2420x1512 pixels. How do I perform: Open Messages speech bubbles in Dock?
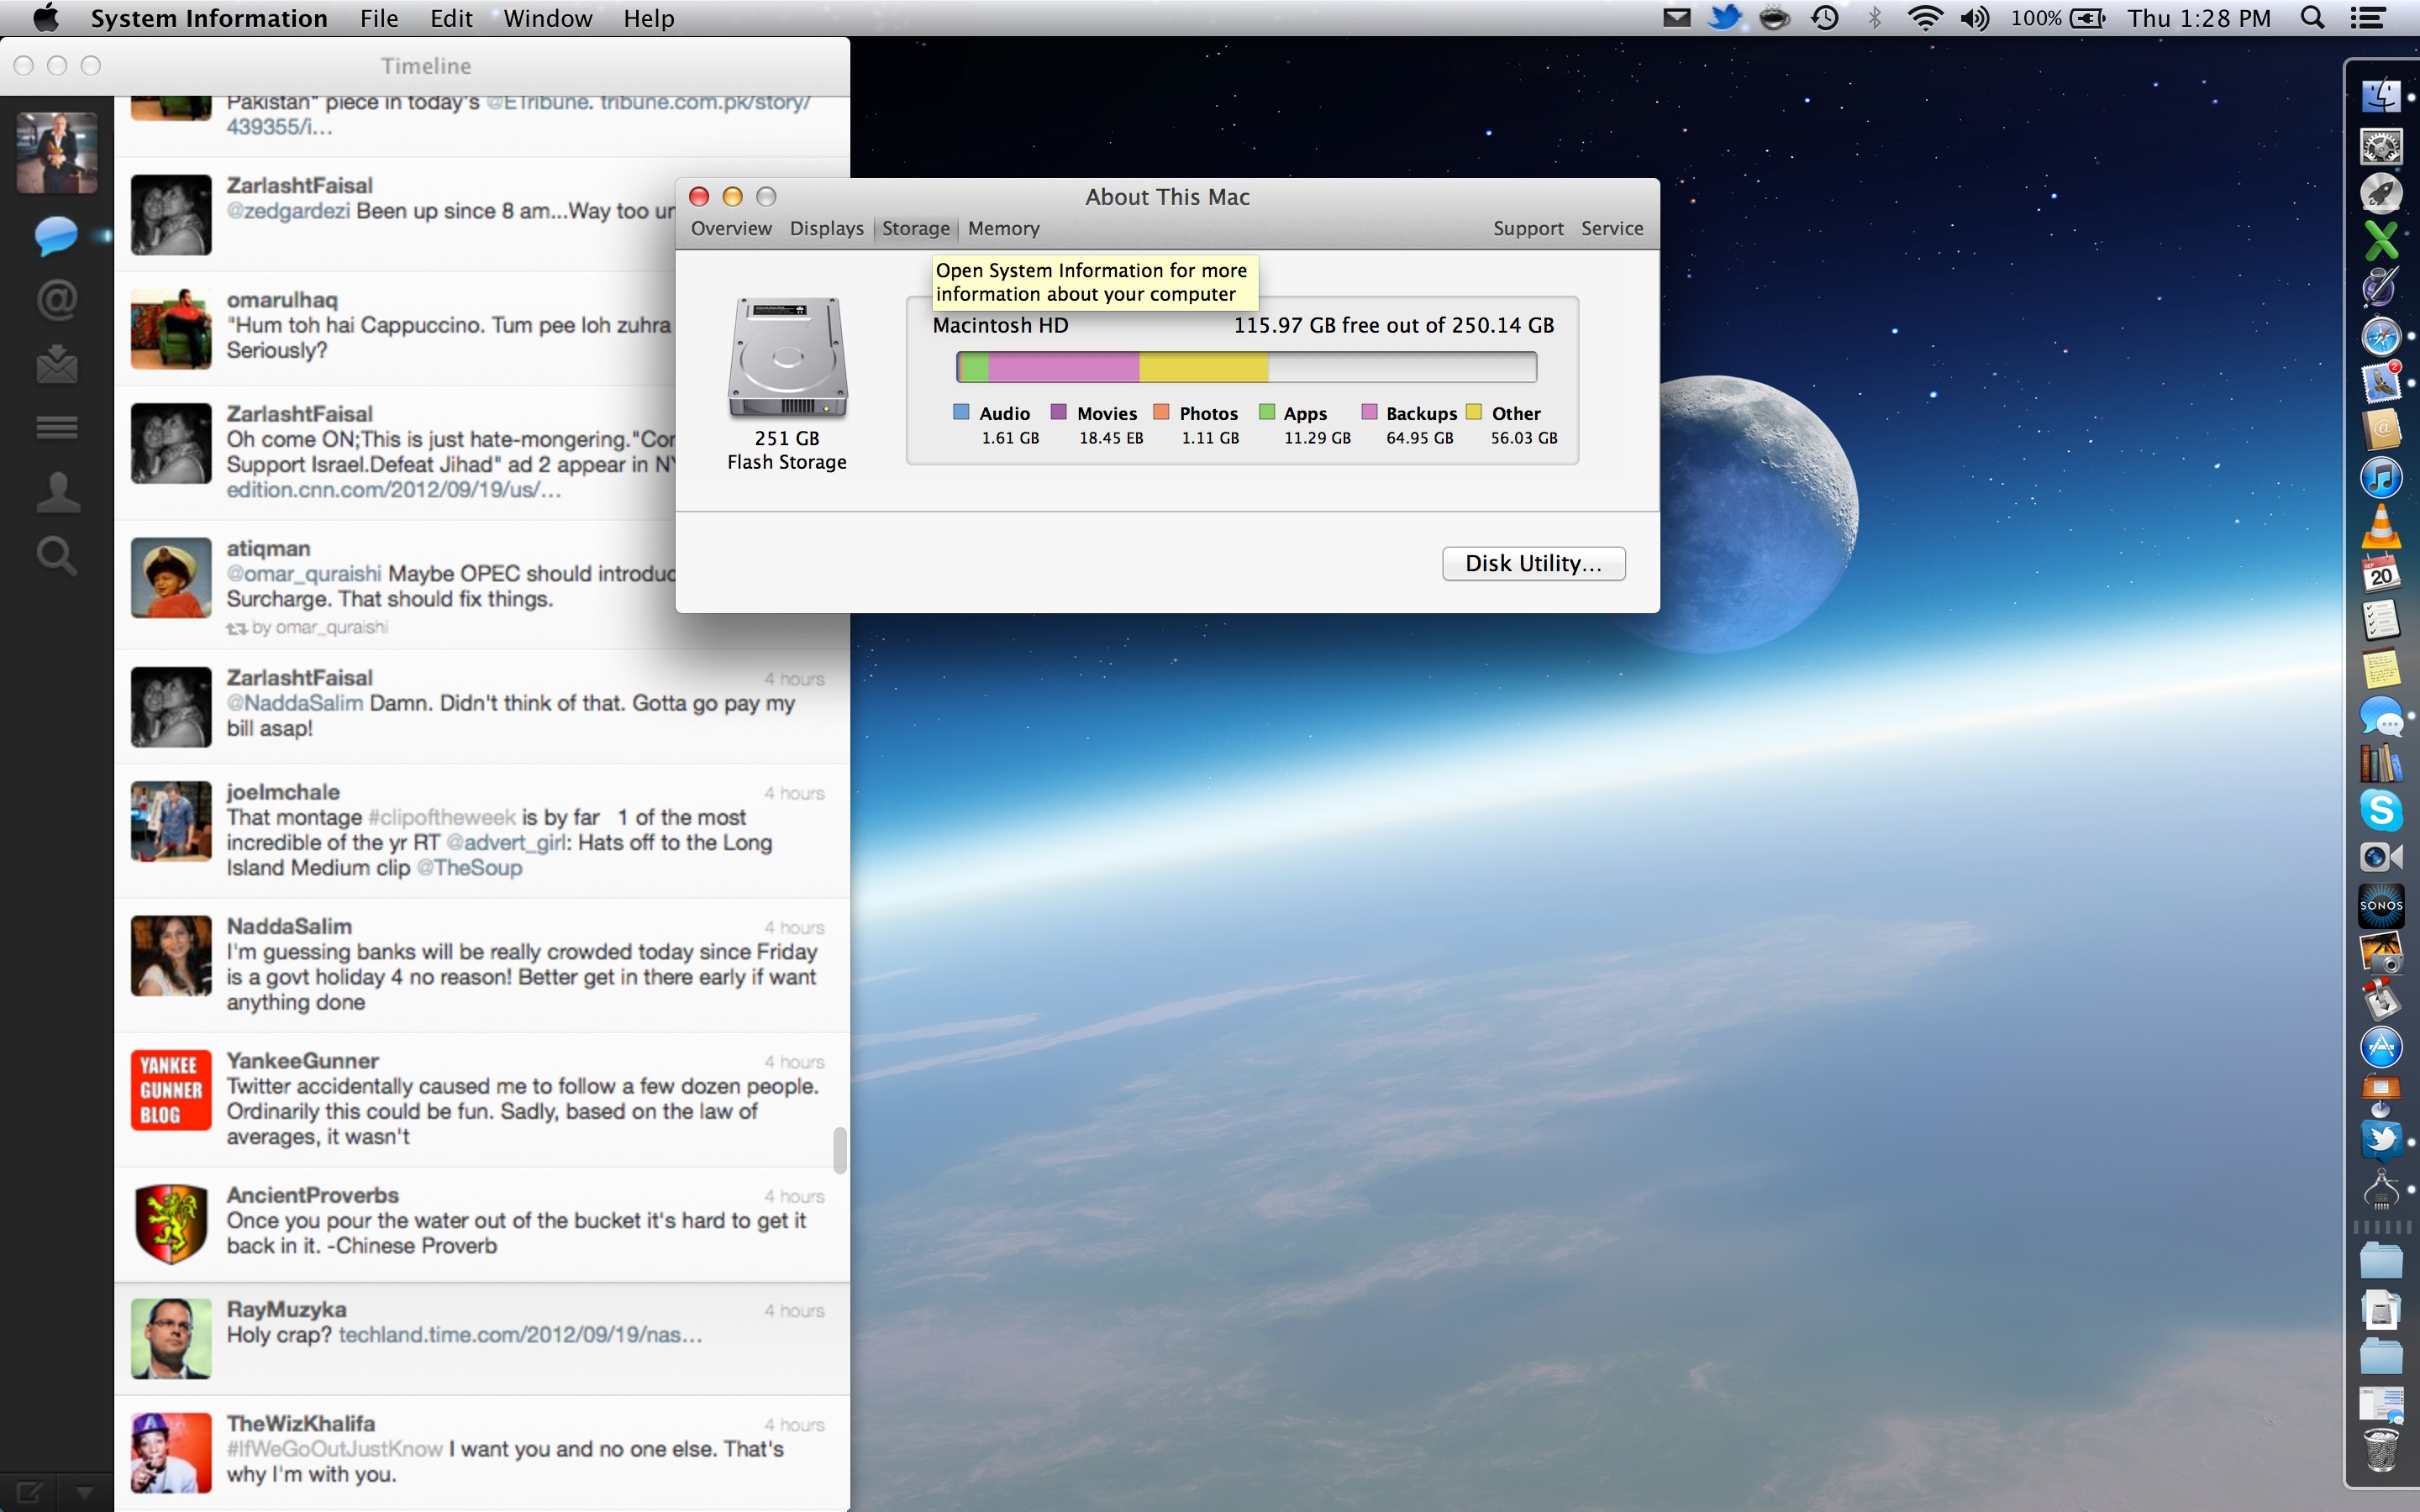pyautogui.click(x=2380, y=716)
